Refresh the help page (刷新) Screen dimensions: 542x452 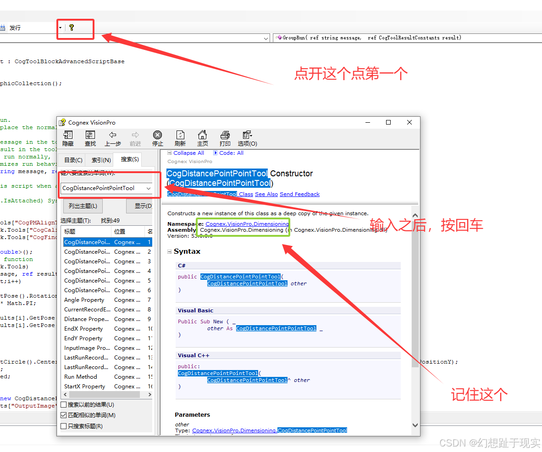(x=180, y=135)
